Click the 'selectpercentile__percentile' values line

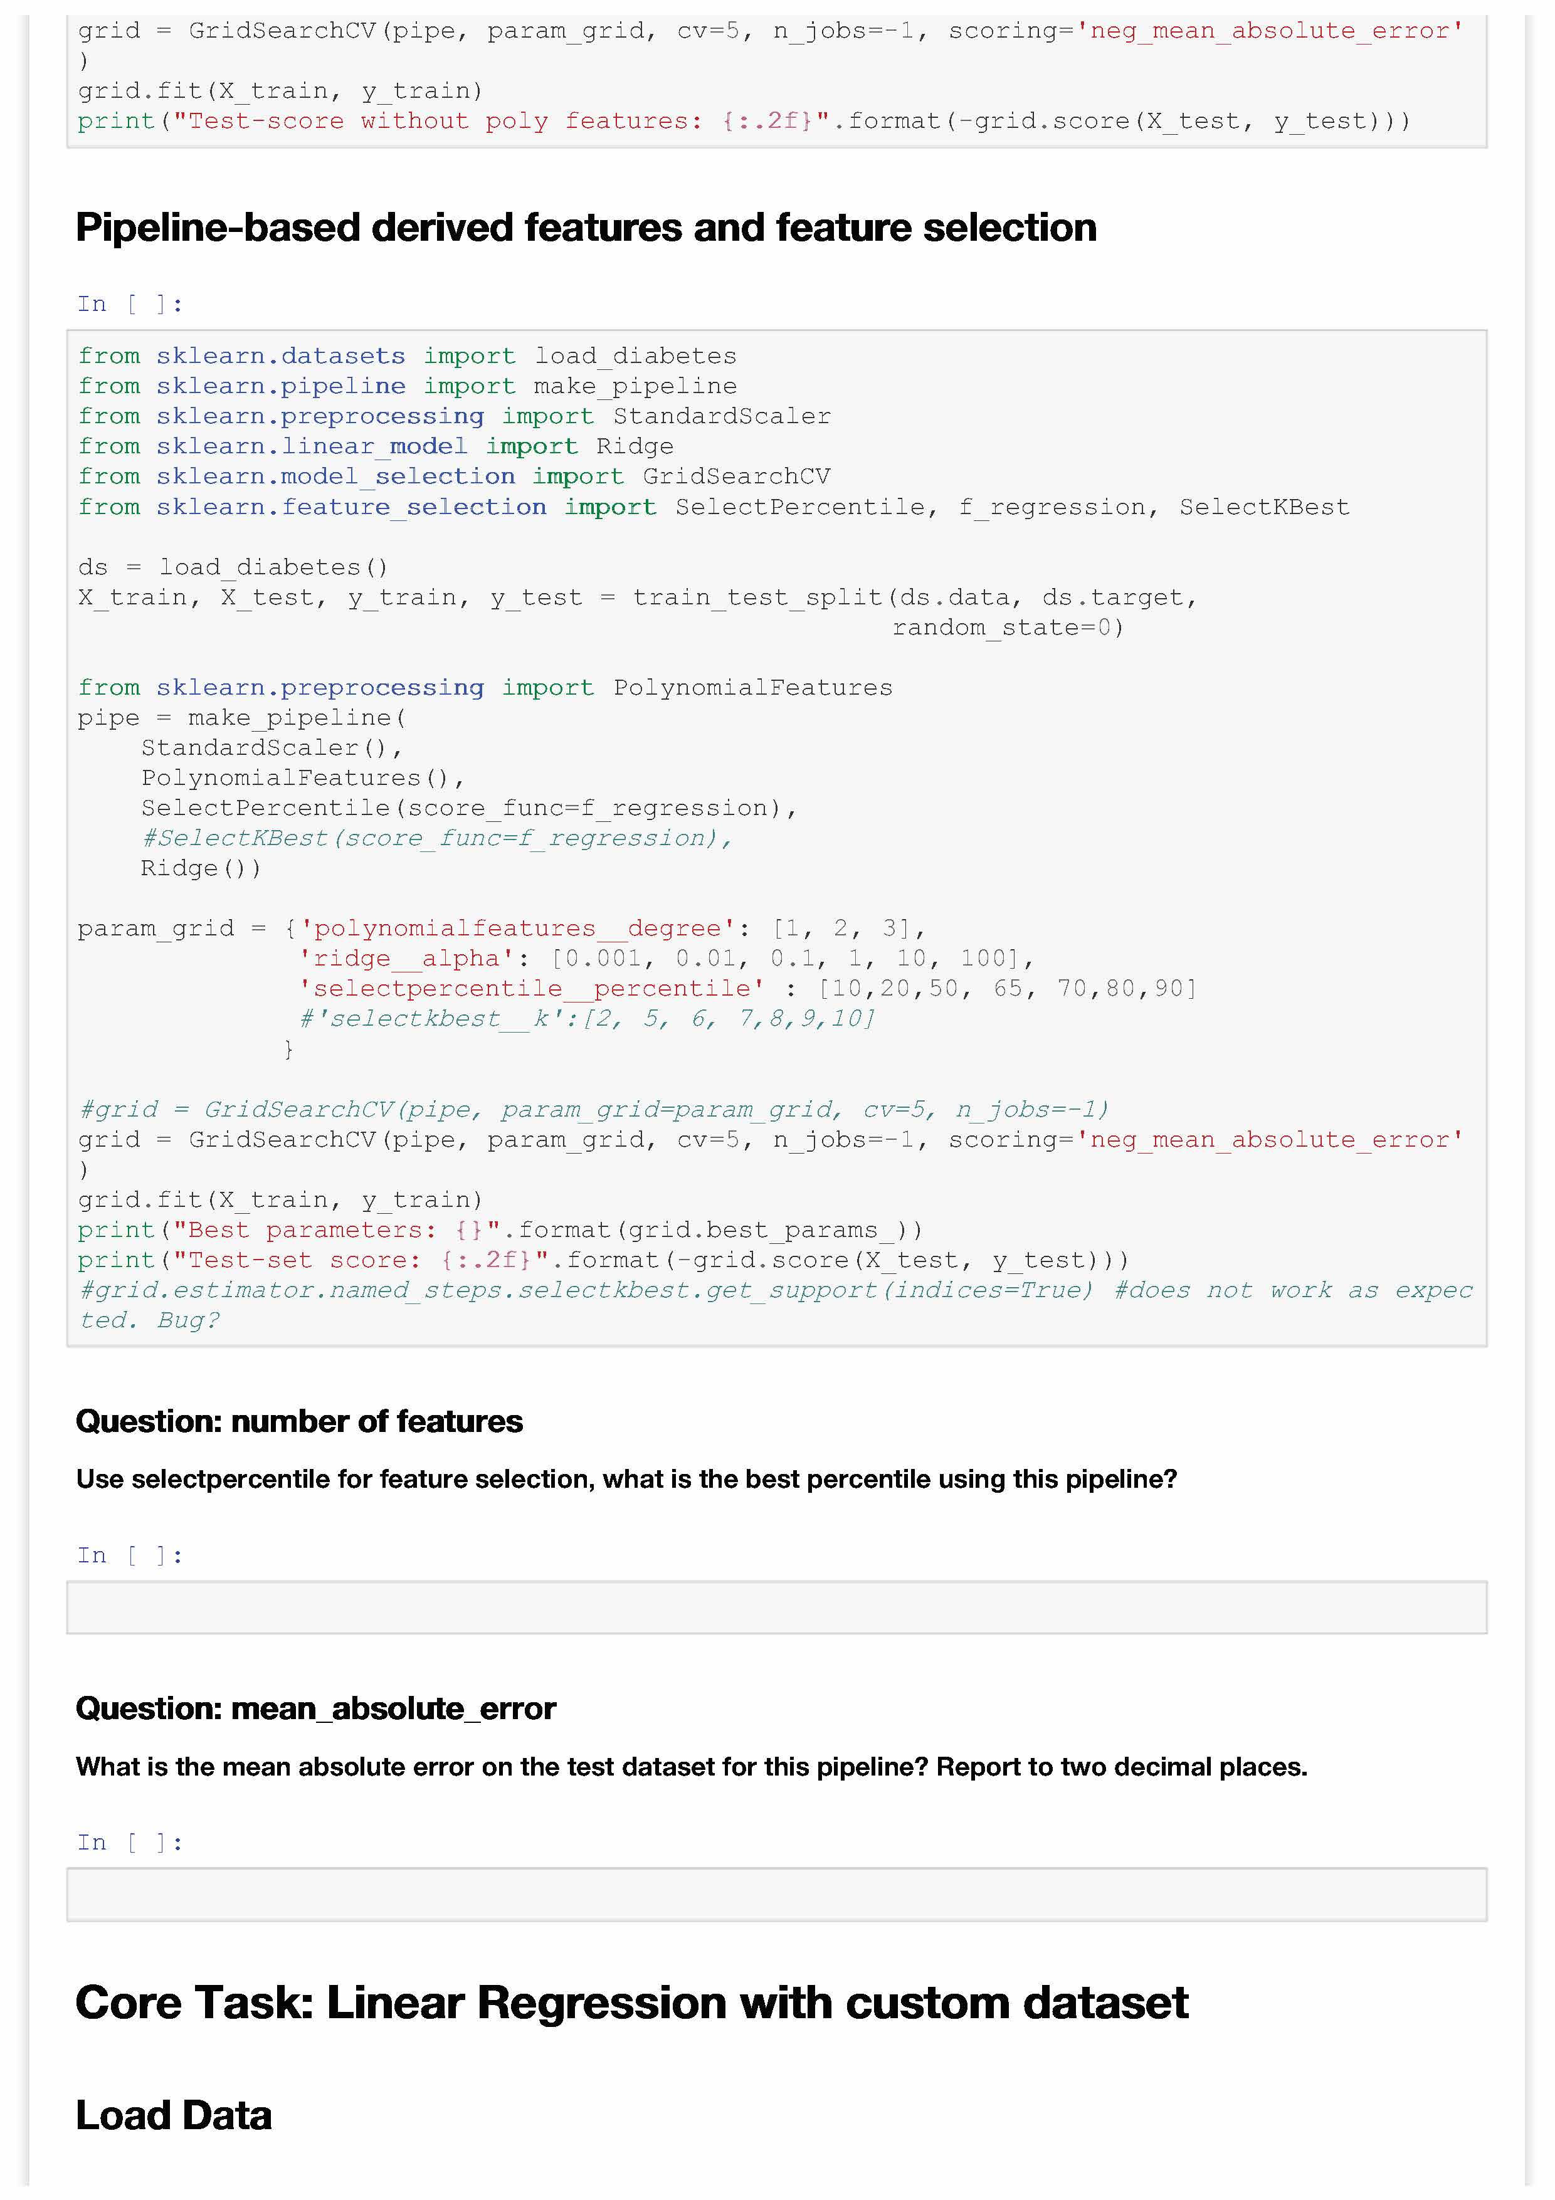tap(747, 988)
